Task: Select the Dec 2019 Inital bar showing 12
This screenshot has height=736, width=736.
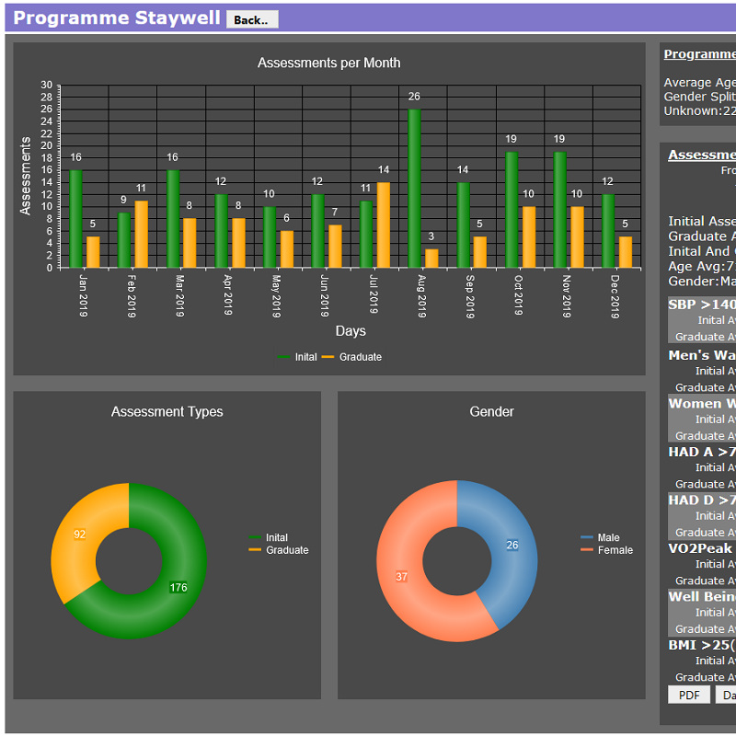Action: pyautogui.click(x=608, y=231)
